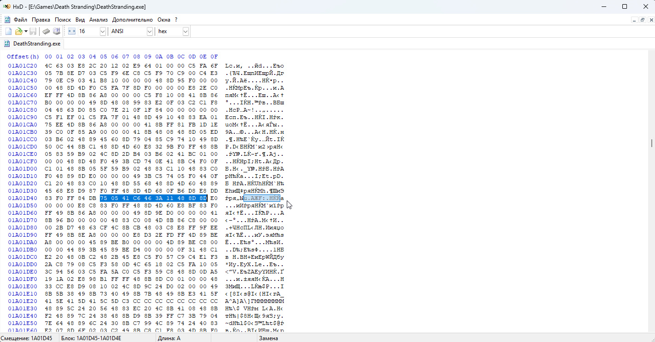Open the Поиск menu
This screenshot has width=655, height=342.
point(63,20)
